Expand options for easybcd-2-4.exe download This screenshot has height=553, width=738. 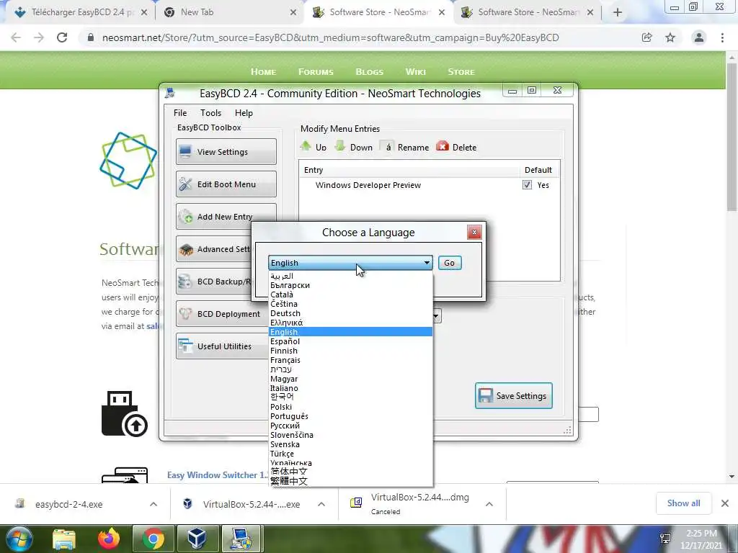click(154, 504)
